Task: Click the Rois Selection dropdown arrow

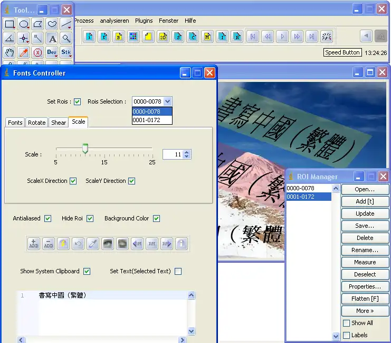Action: (x=167, y=101)
